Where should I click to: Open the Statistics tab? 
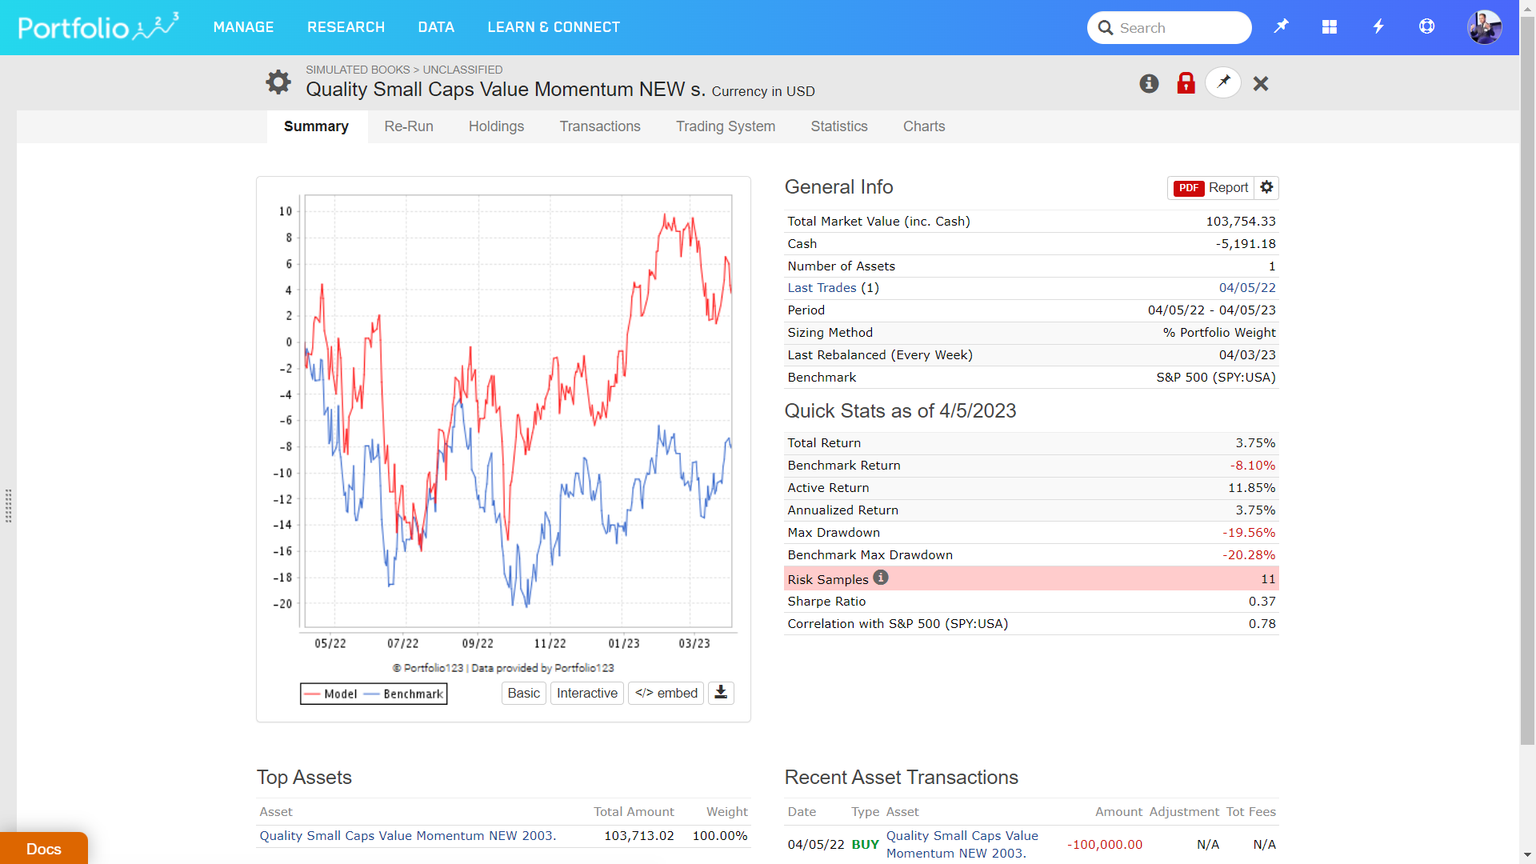[838, 126]
